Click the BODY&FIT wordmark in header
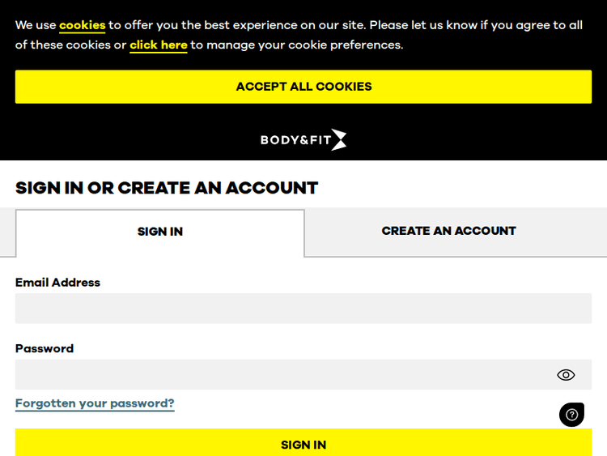The height and width of the screenshot is (456, 607). pyautogui.click(x=293, y=140)
